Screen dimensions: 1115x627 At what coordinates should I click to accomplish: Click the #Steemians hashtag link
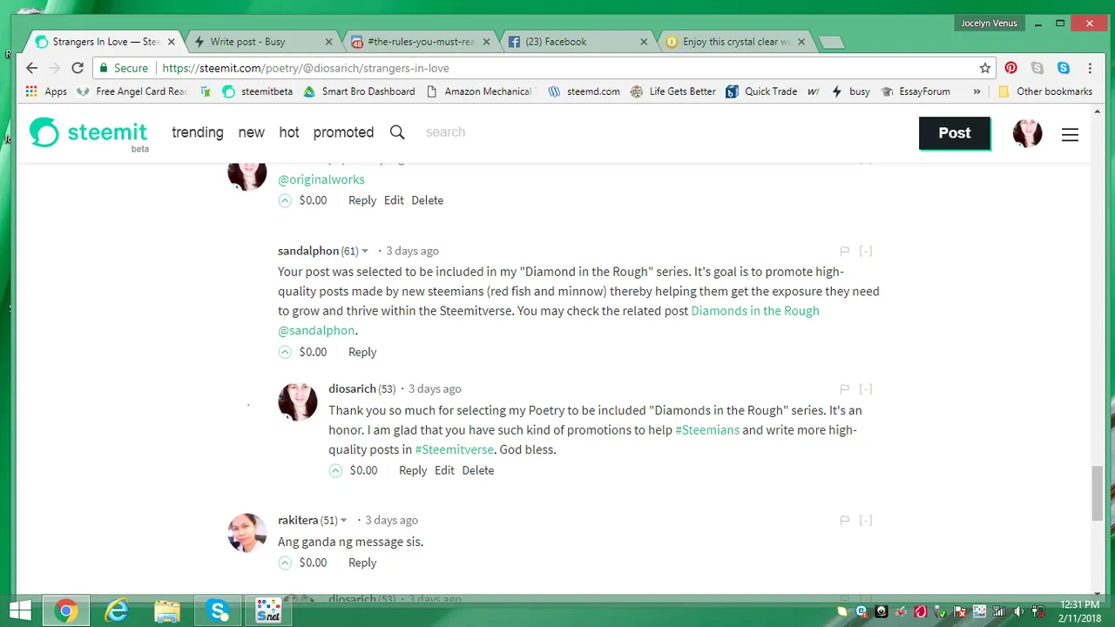pyautogui.click(x=707, y=430)
